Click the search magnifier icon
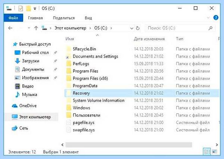The width and height of the screenshot is (224, 159). [210, 28]
